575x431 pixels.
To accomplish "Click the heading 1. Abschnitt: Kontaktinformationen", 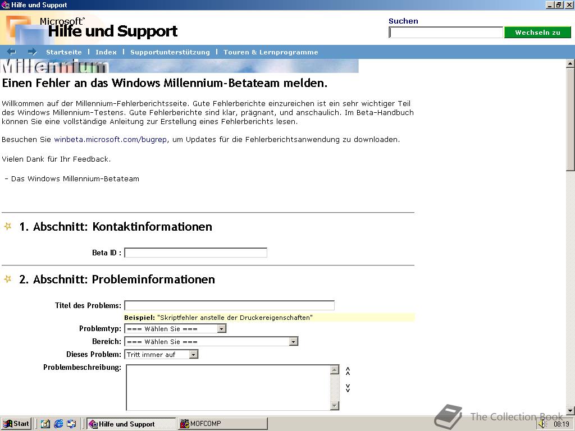I will pos(116,227).
